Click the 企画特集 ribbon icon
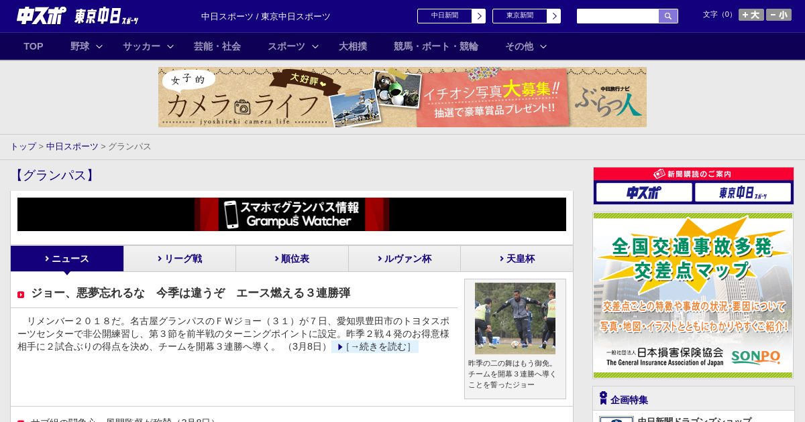Viewport: 805px width, 422px height. [x=603, y=399]
